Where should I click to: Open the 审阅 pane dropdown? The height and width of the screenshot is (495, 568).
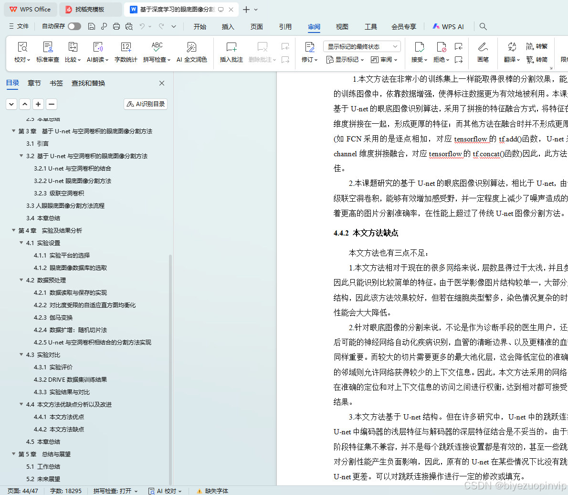[x=384, y=59]
